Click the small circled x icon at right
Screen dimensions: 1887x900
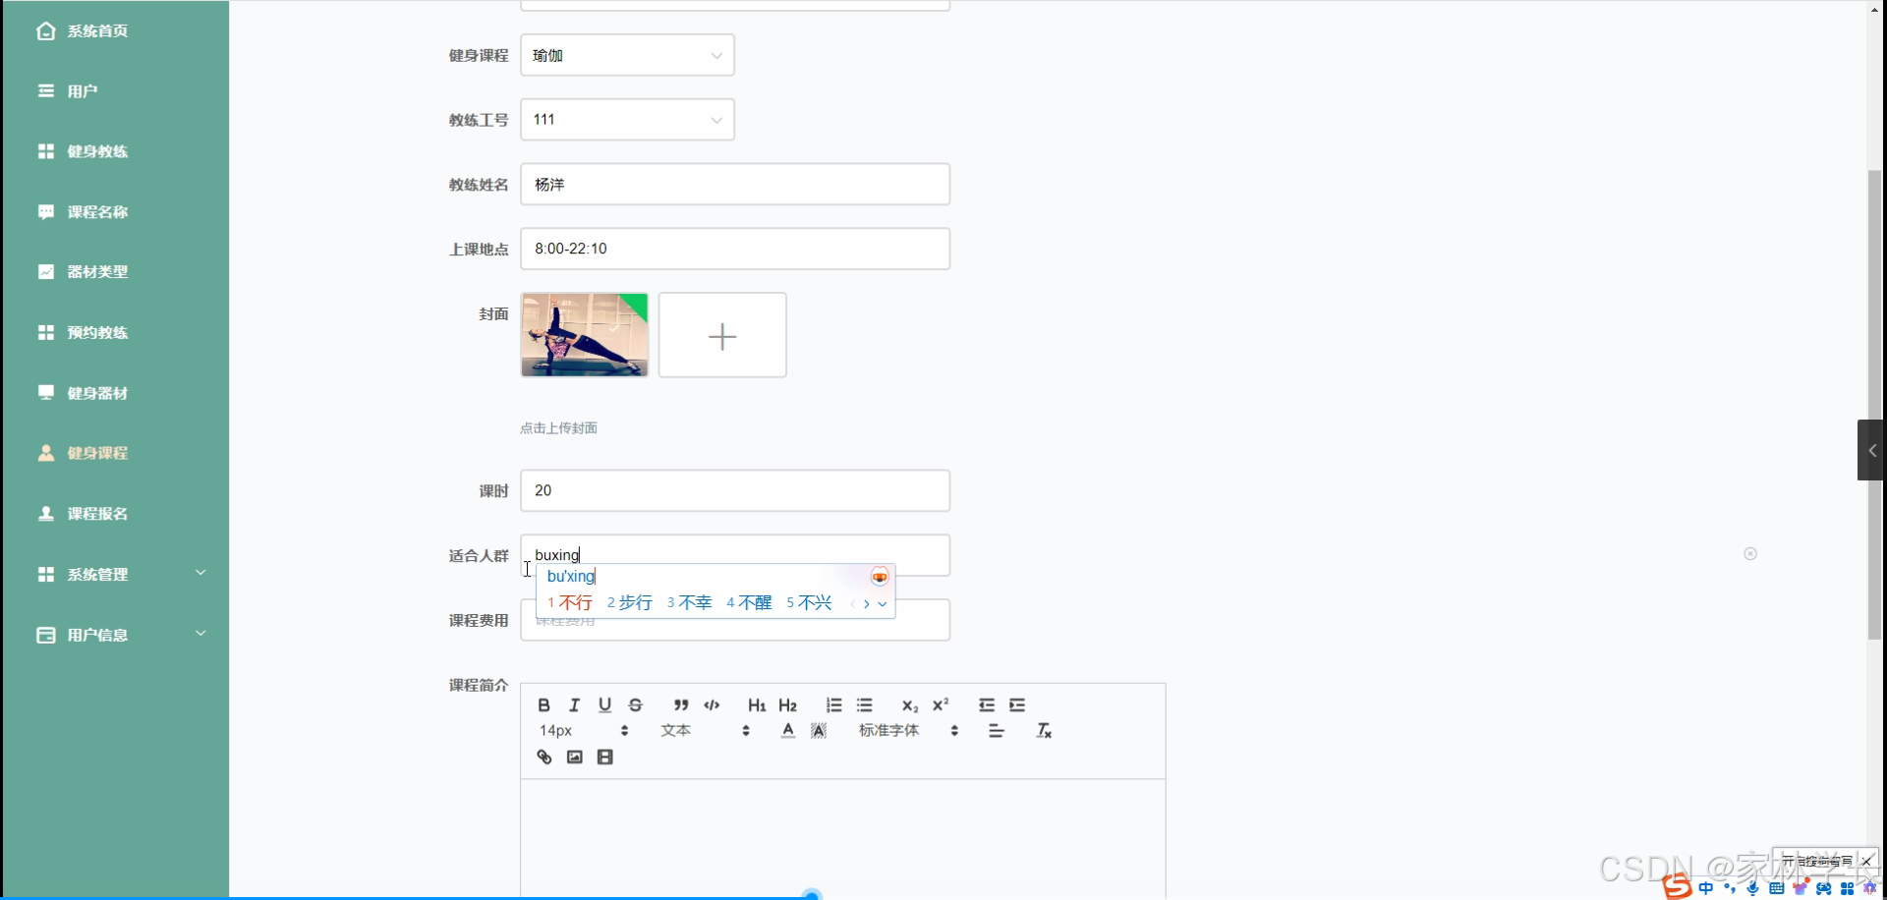tap(1750, 554)
